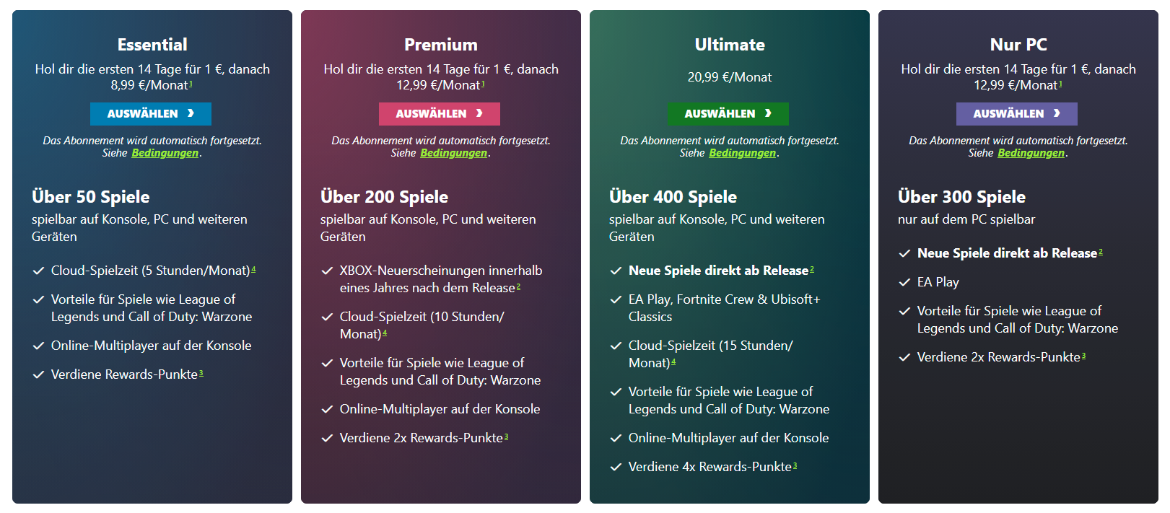Click footnote 4 after Cloud-Spielzeit 5 Stunden/Monat
Screen dimensions: 1170x513
click(x=253, y=269)
